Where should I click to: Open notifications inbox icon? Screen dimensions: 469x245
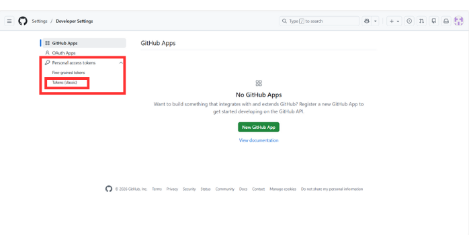446,21
